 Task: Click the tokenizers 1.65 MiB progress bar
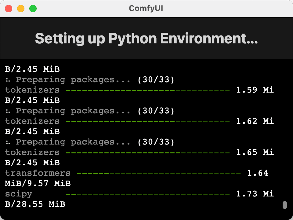(148, 153)
